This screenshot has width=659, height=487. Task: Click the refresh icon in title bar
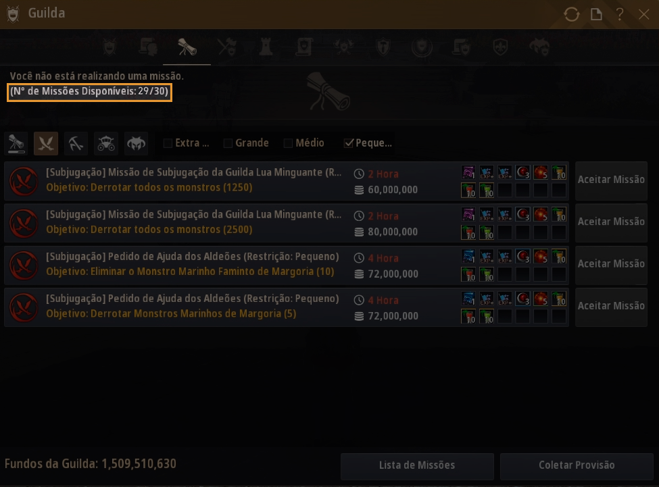[x=572, y=14]
